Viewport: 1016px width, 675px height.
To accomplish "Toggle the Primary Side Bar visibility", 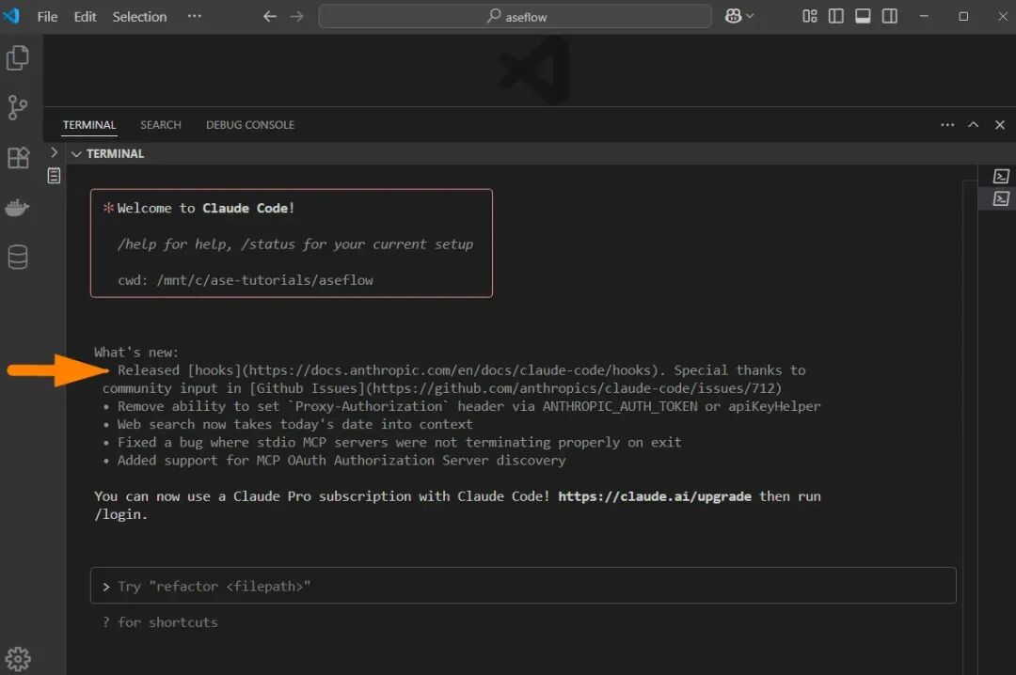I will tap(835, 16).
